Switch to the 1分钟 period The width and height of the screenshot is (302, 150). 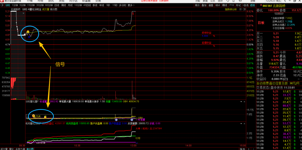click(x=14, y=5)
